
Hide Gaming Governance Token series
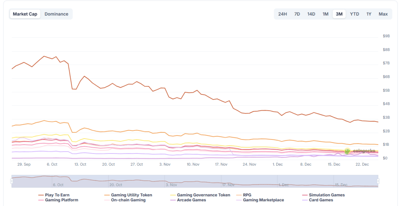pyautogui.click(x=203, y=195)
